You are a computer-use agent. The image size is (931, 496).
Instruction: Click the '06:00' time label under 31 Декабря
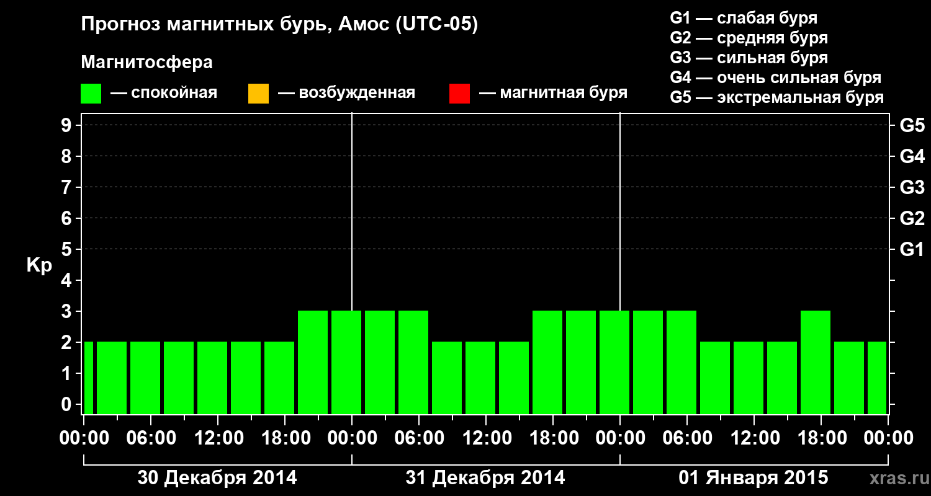tap(419, 438)
